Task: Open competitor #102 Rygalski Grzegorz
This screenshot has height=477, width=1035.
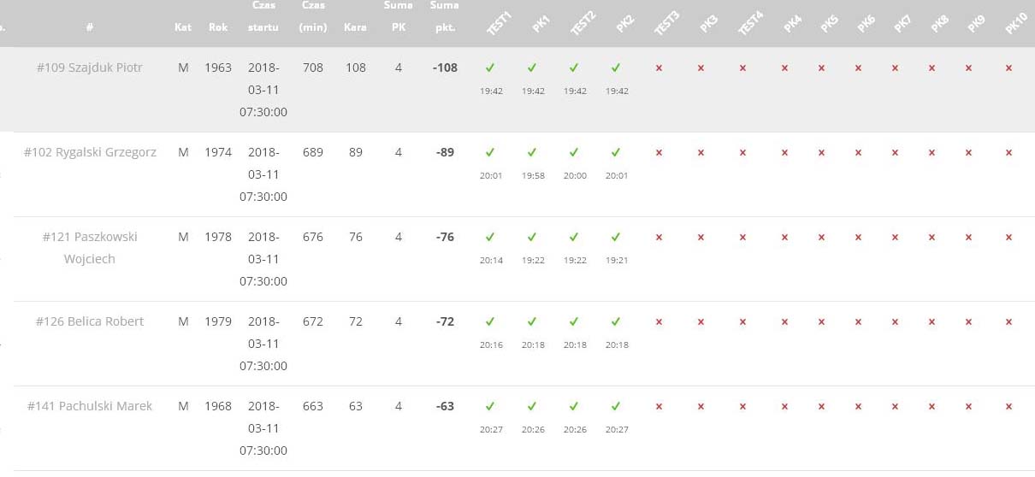Action: [90, 152]
